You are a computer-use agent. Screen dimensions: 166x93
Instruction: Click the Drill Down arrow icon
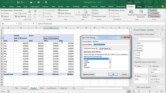tap(30, 11)
